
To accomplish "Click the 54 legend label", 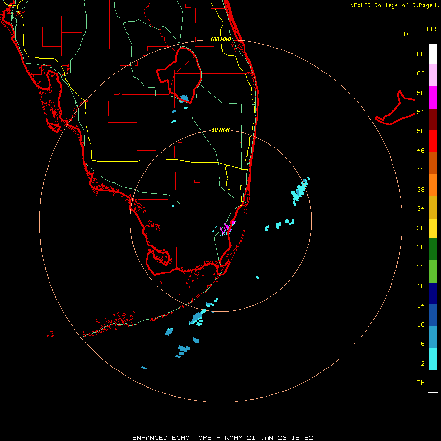I will point(421,112).
